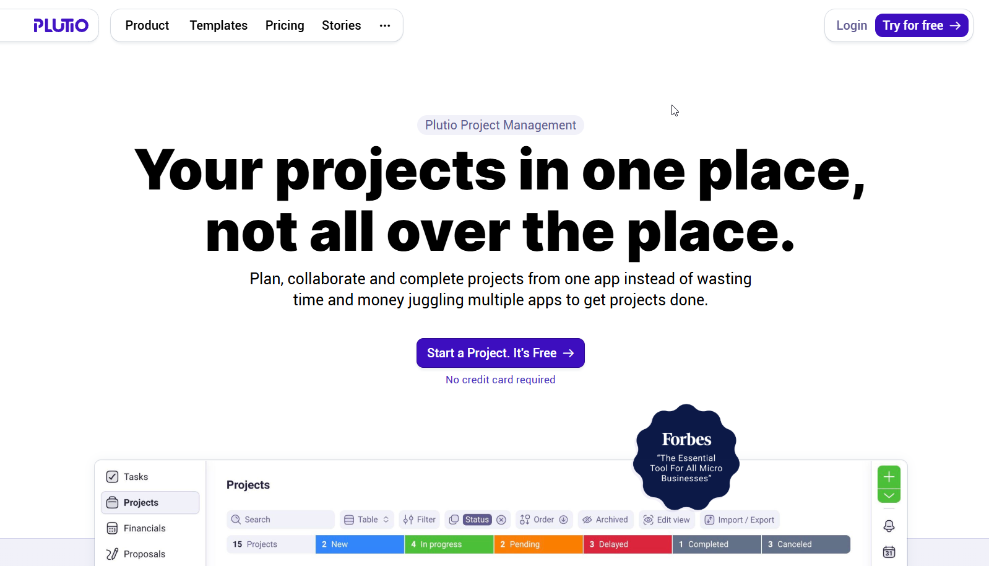Click the Import / Export tool
This screenshot has width=989, height=566.
pos(740,520)
